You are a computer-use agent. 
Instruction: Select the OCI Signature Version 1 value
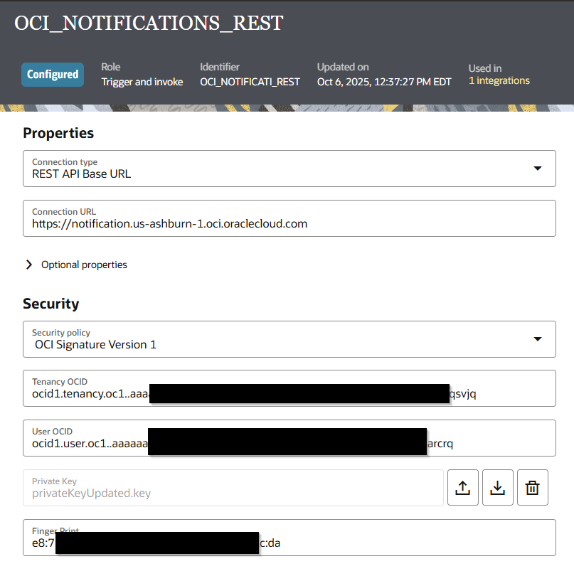tap(95, 344)
